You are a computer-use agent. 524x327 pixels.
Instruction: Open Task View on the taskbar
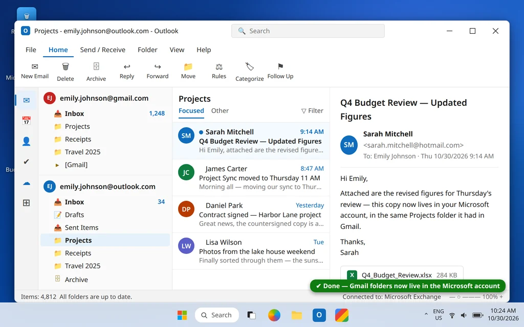click(251, 315)
